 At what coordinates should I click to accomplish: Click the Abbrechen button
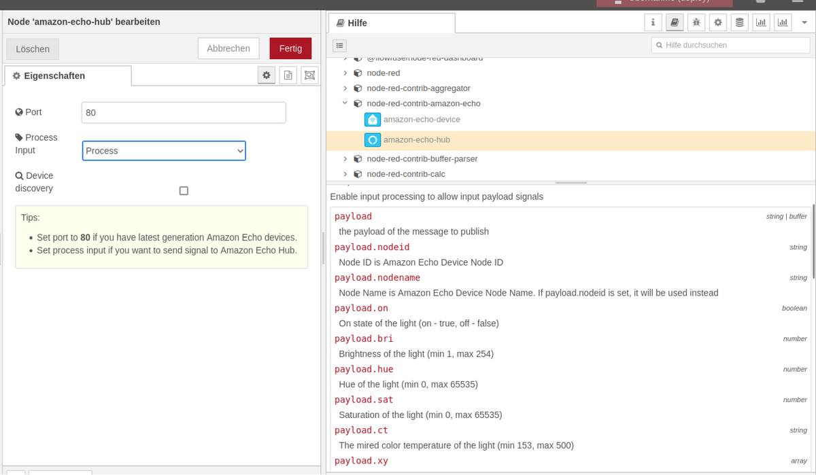[x=228, y=48]
